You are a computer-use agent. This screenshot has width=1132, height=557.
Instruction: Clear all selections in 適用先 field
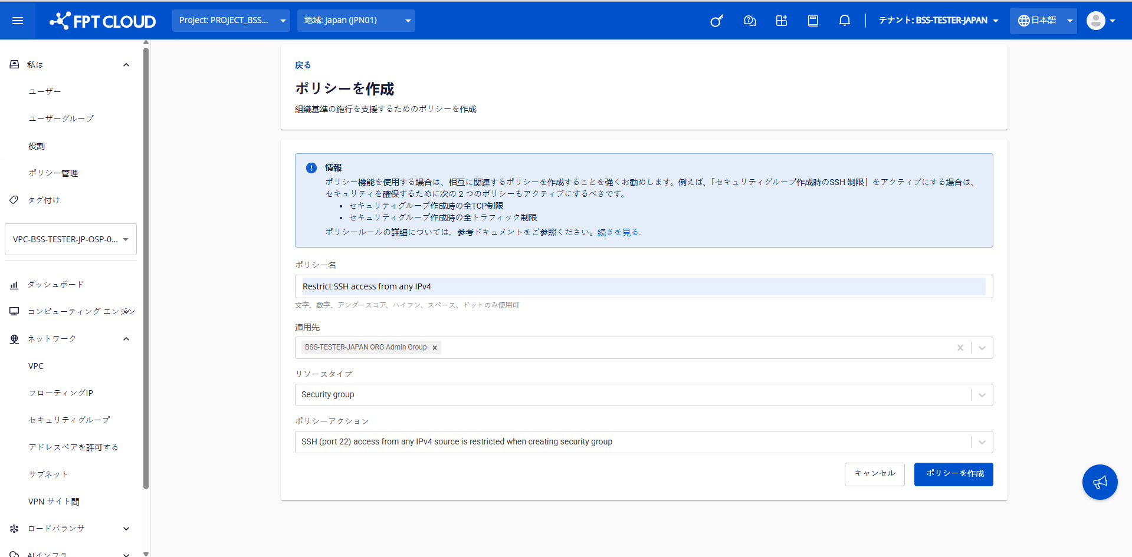pyautogui.click(x=960, y=348)
